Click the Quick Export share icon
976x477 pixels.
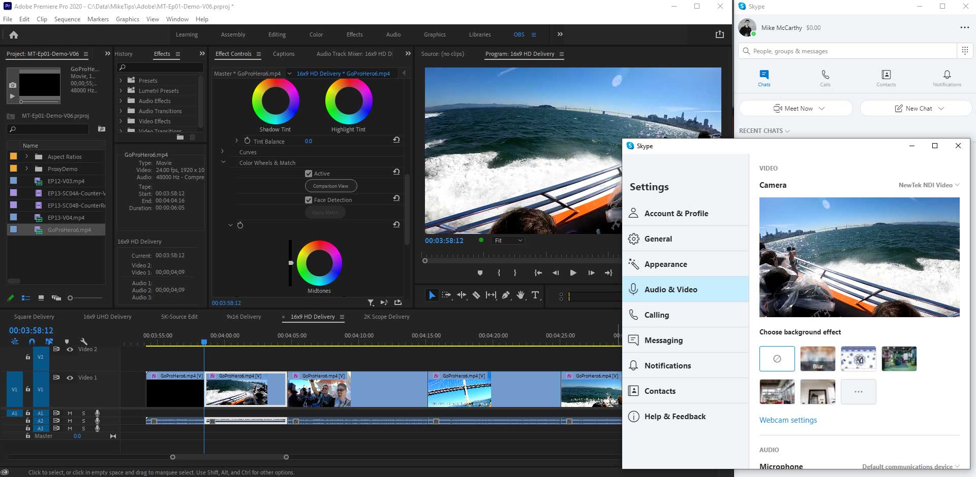(x=720, y=35)
